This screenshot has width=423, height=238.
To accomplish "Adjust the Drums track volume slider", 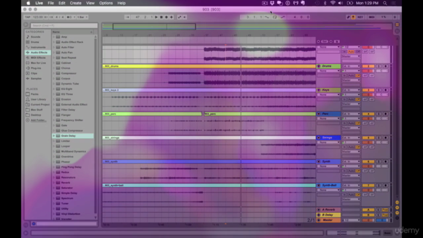I will tap(368, 71).
